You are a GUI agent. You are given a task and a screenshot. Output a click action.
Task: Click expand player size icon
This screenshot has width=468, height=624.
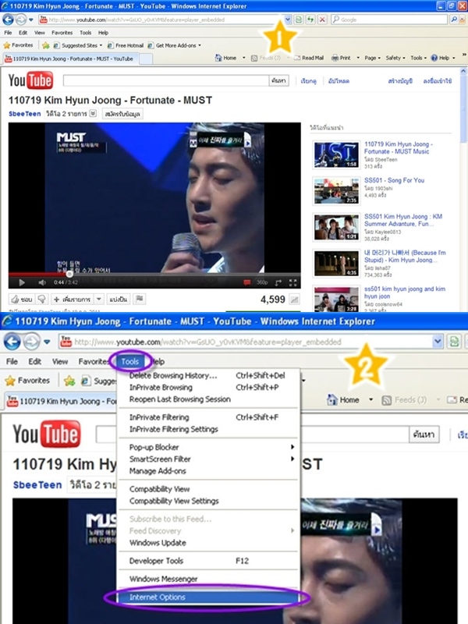pyautogui.click(x=278, y=282)
